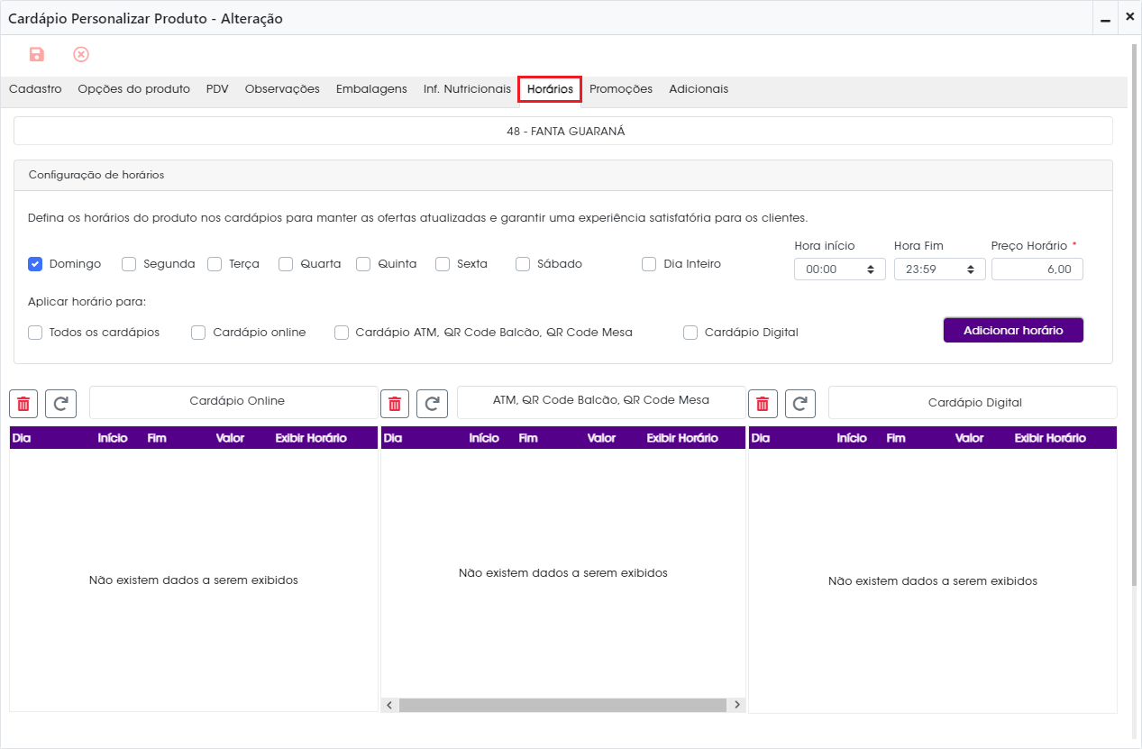
Task: Click the cancel circle-x icon
Action: point(81,55)
